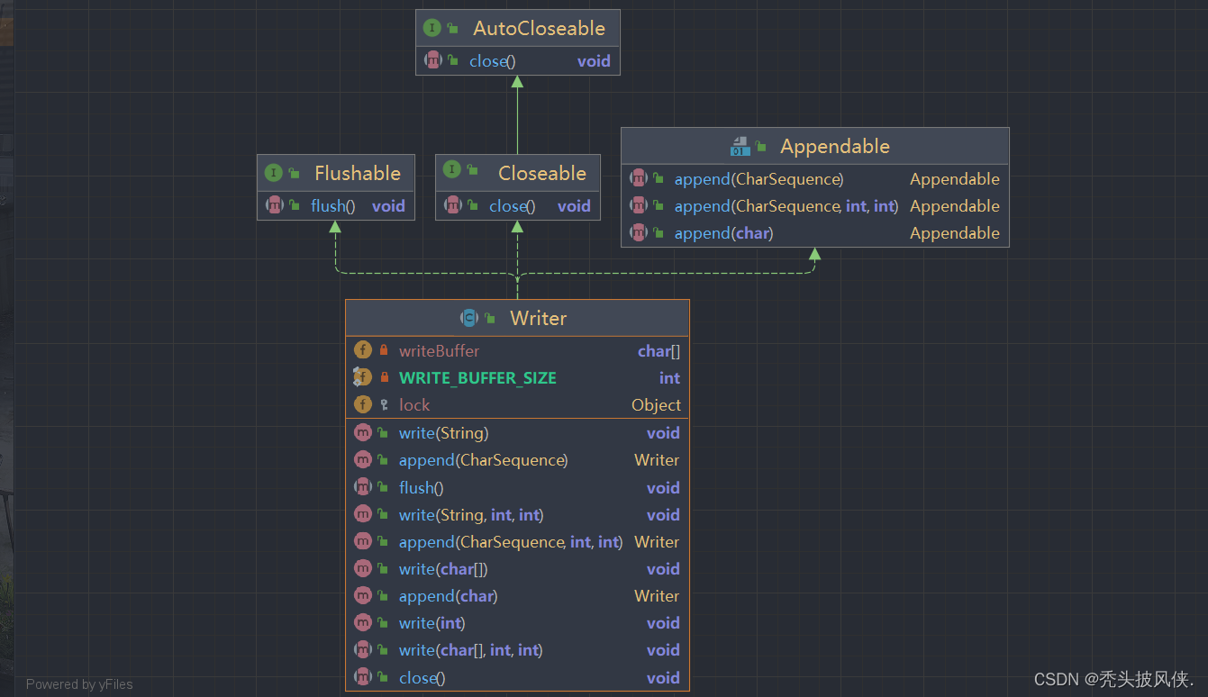Screen dimensions: 1208x697
Task: Select append(CharSequence) method in Writer
Action: click(x=517, y=460)
